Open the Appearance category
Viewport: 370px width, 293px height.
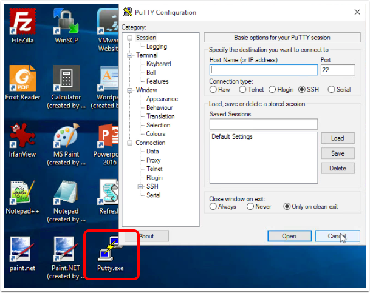(162, 99)
